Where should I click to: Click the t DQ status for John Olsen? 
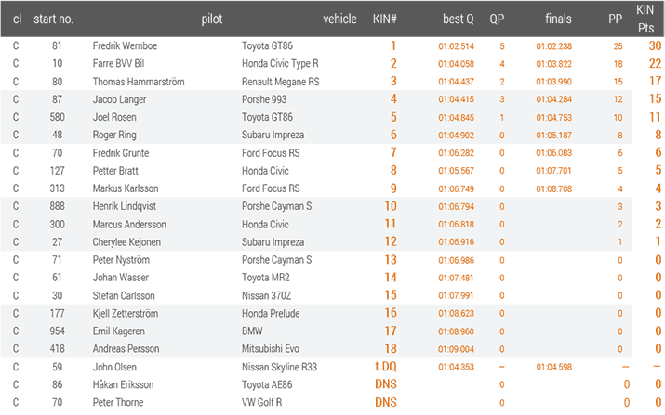pos(385,367)
